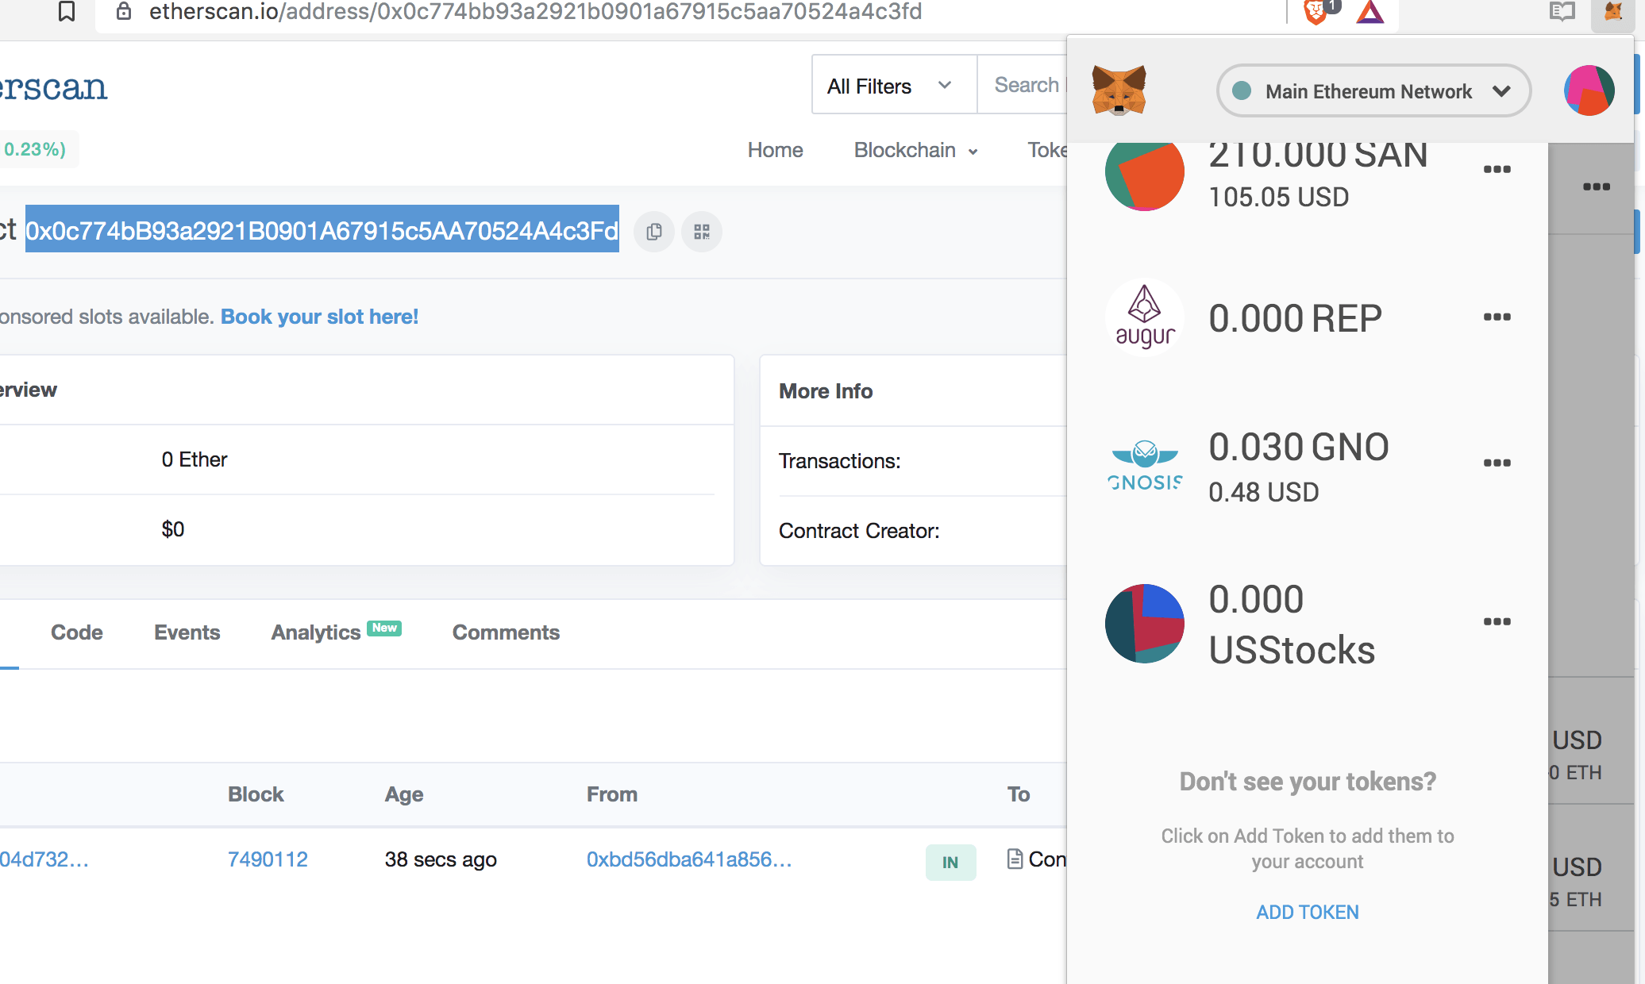This screenshot has width=1645, height=984.
Task: Click Book your slot here link
Action: coord(319,317)
